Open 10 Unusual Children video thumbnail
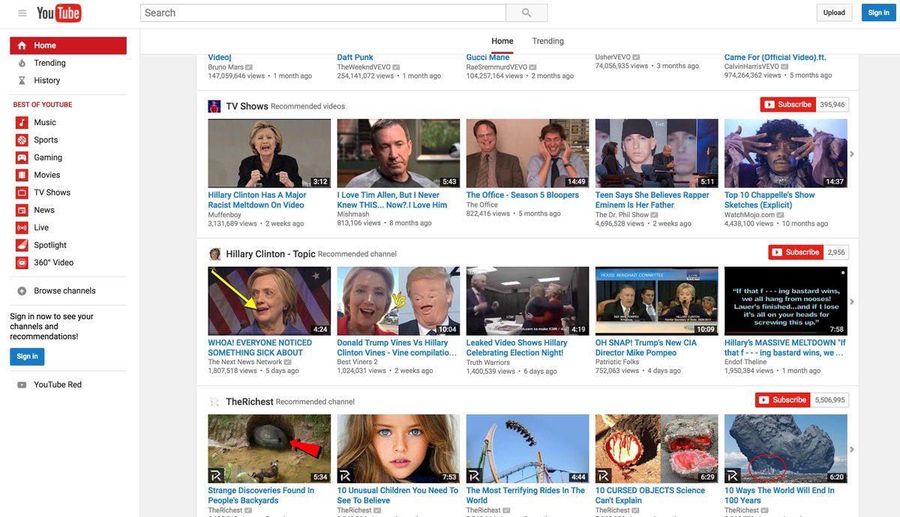Viewport: 900px width, 517px height. [398, 448]
